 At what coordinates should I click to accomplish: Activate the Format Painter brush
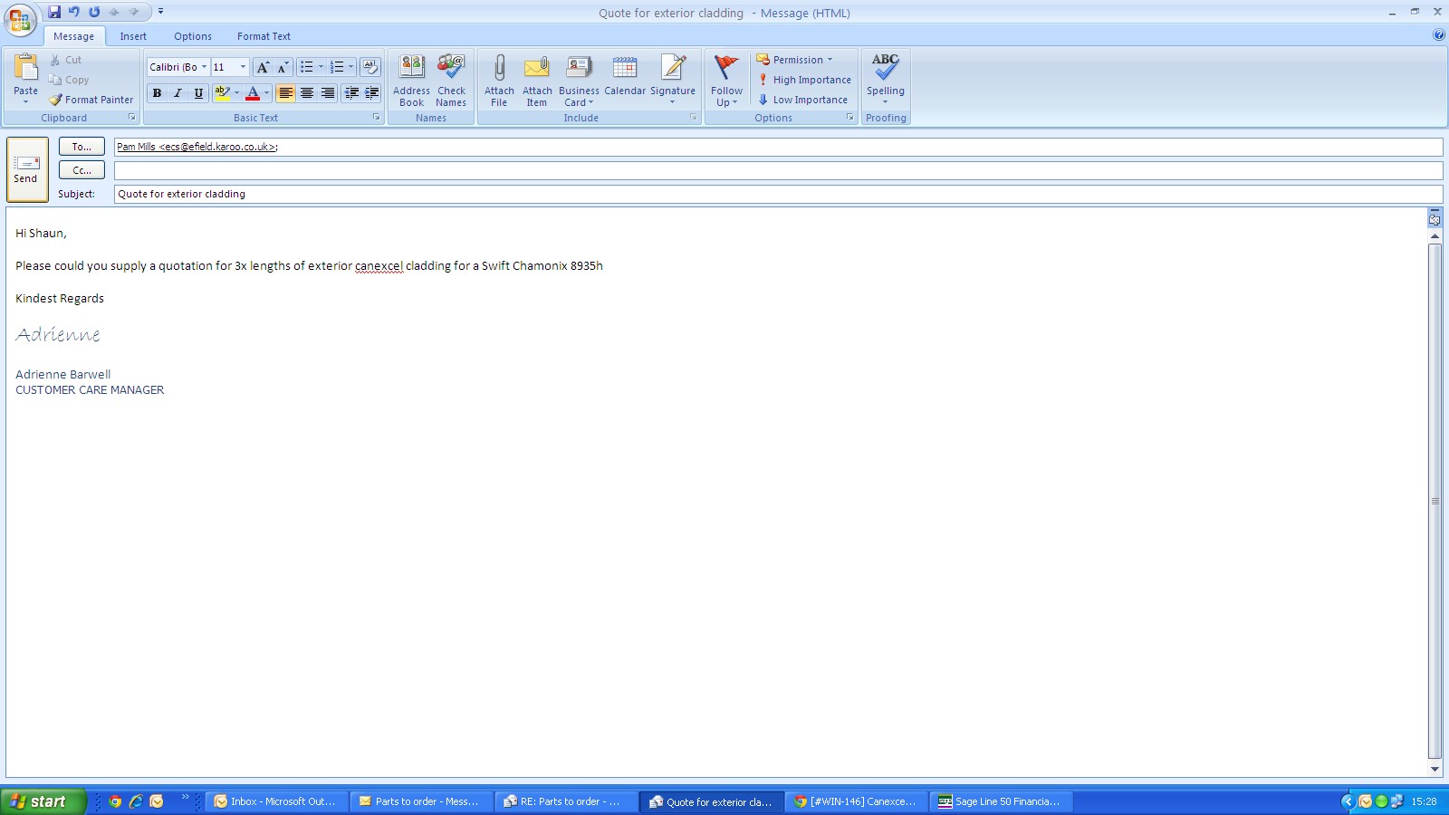pos(91,100)
